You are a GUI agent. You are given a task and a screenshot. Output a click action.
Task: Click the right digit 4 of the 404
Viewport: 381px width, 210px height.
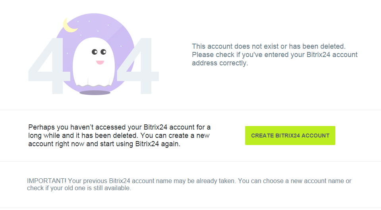tap(138, 66)
